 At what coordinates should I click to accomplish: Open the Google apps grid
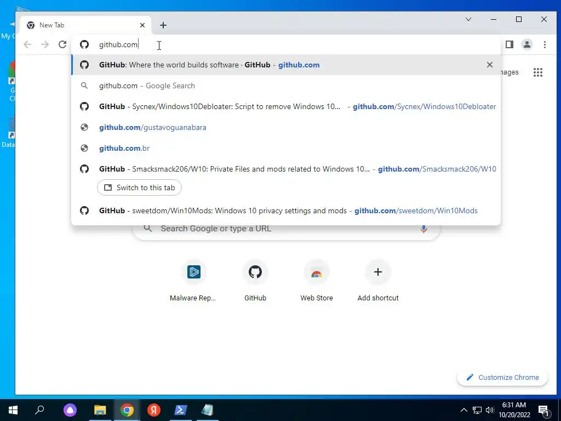tap(538, 72)
